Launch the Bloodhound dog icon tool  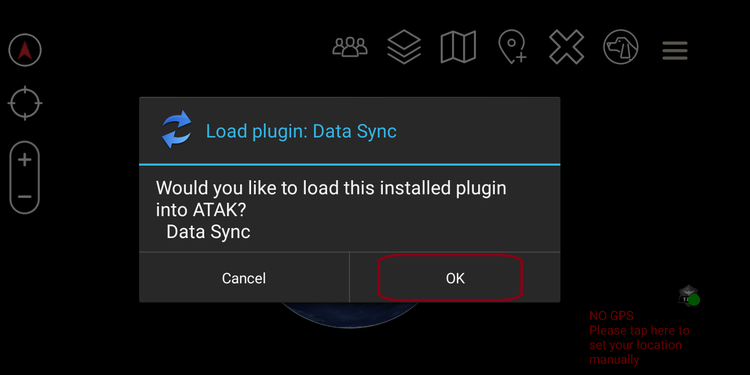621,47
